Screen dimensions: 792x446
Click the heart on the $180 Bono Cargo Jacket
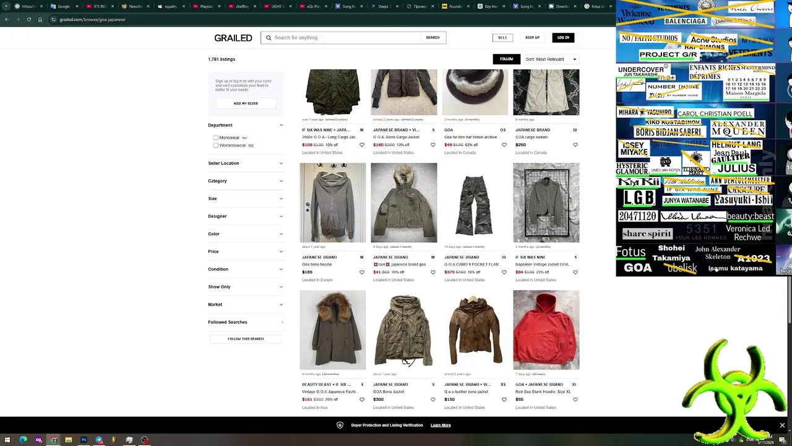coord(433,145)
